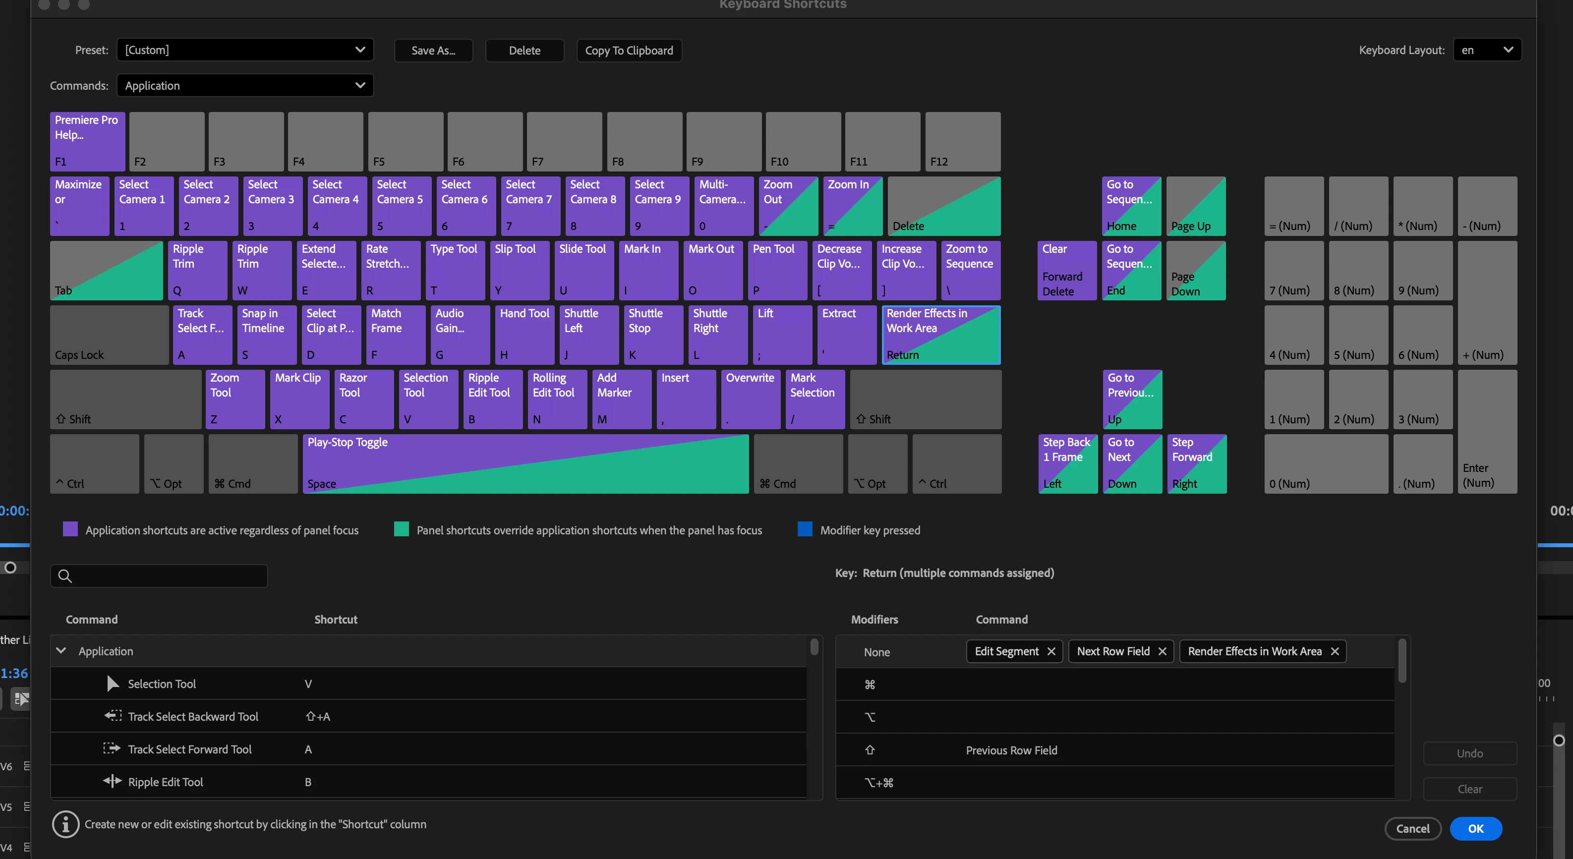The height and width of the screenshot is (859, 1573).
Task: Click the Selection Tool arrow icon
Action: coord(113,684)
